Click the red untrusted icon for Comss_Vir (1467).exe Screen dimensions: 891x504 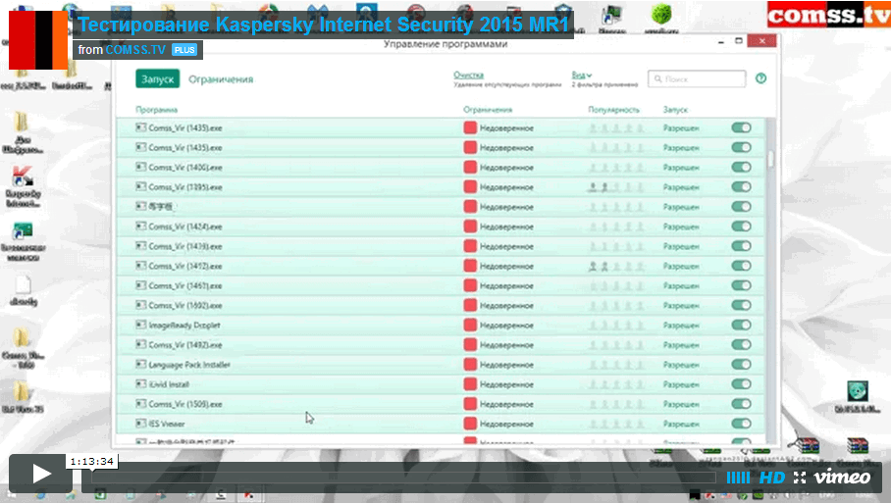[x=470, y=285]
